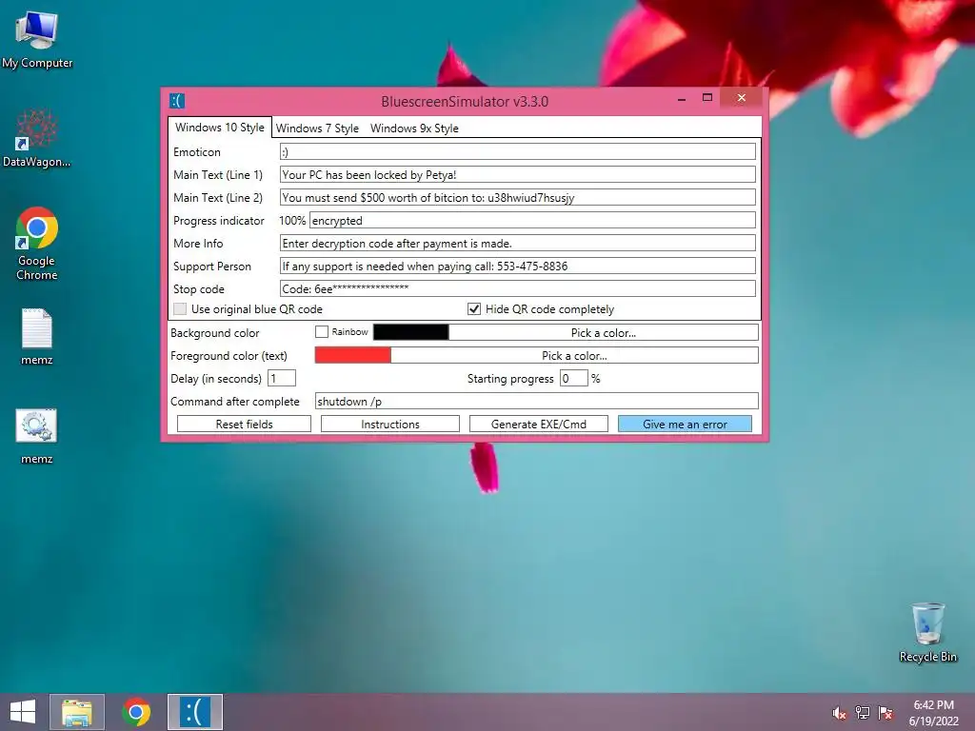Viewport: 975px width, 731px height.
Task: Enable Use original blue QR code
Action: pos(180,309)
